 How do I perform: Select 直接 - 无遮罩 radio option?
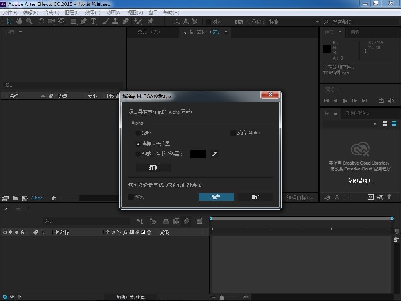(138, 144)
